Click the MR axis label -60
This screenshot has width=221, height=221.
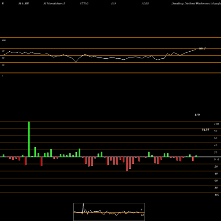(216, 181)
